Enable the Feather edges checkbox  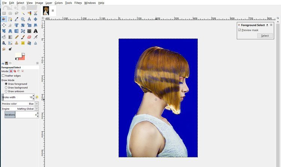(x=3, y=76)
